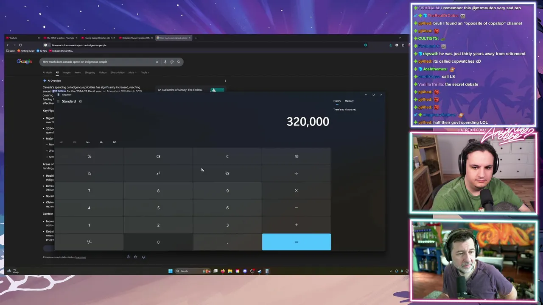
Task: Open browser downloads icon
Action: (391, 45)
